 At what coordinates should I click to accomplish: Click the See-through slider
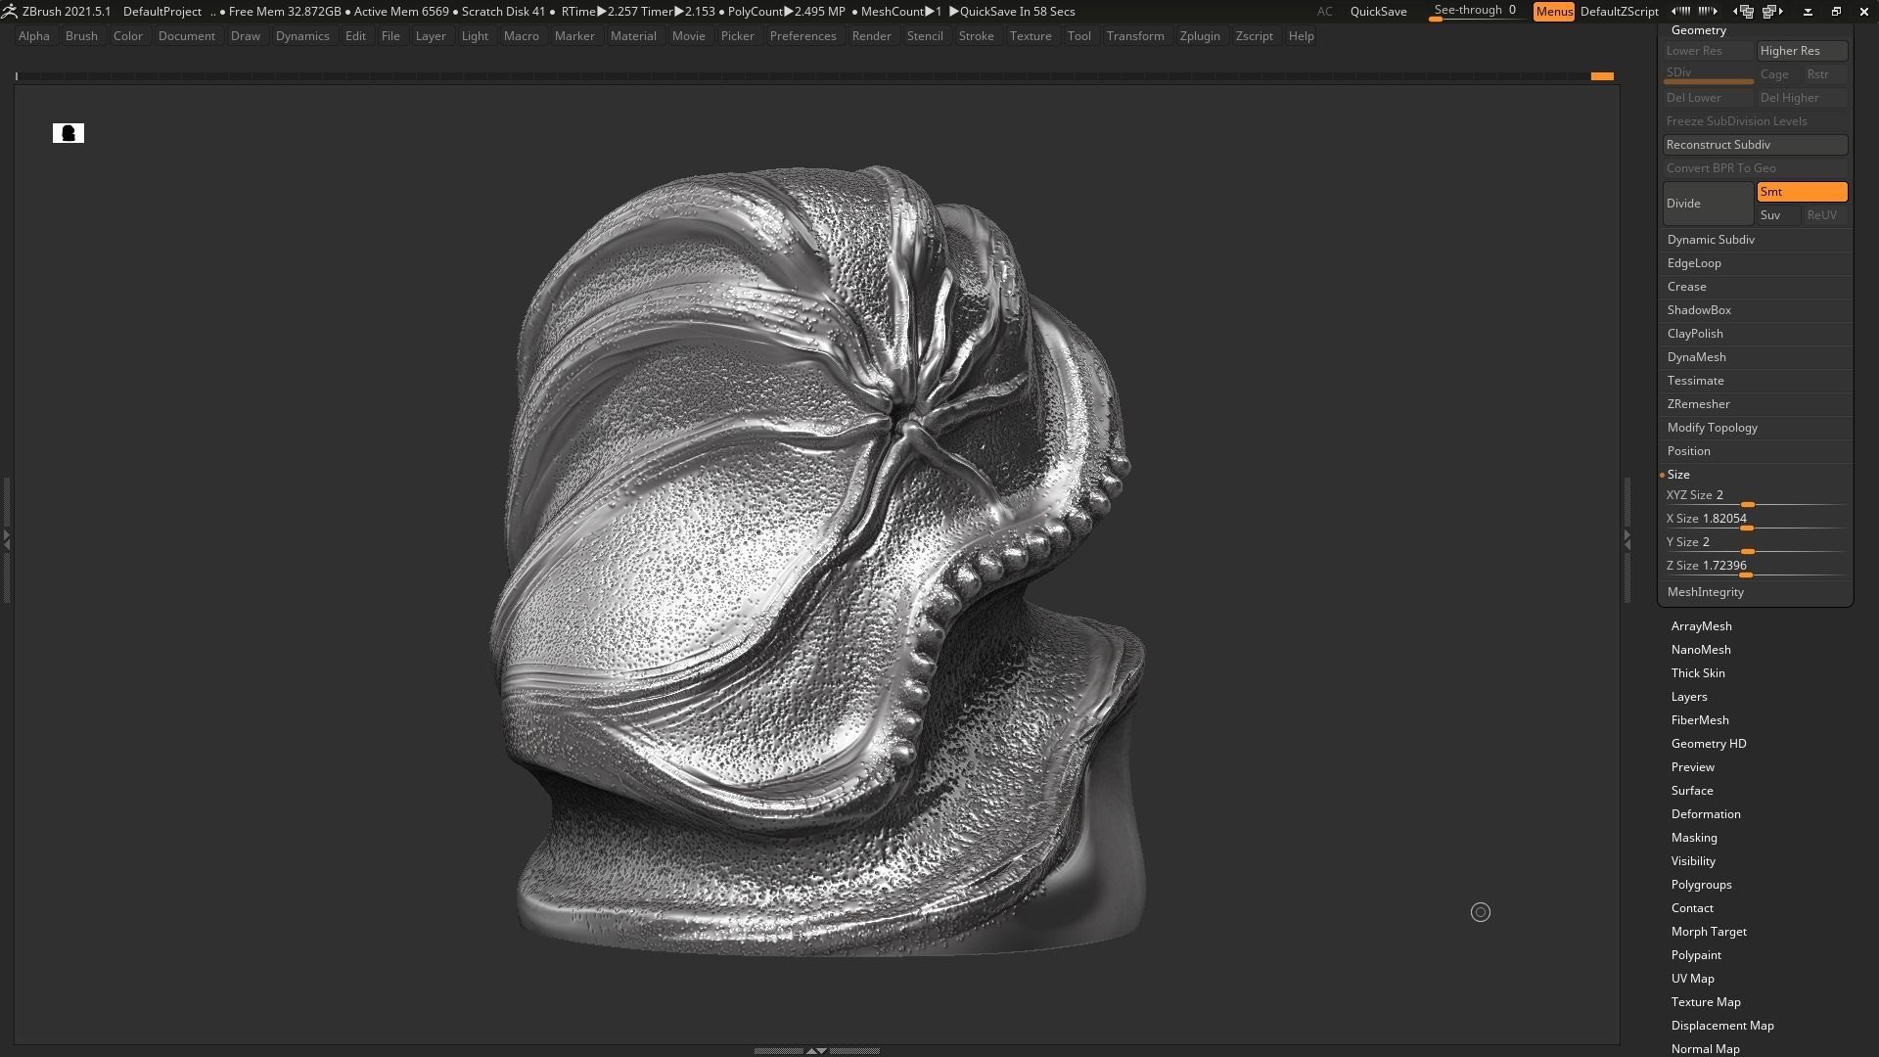click(1475, 12)
